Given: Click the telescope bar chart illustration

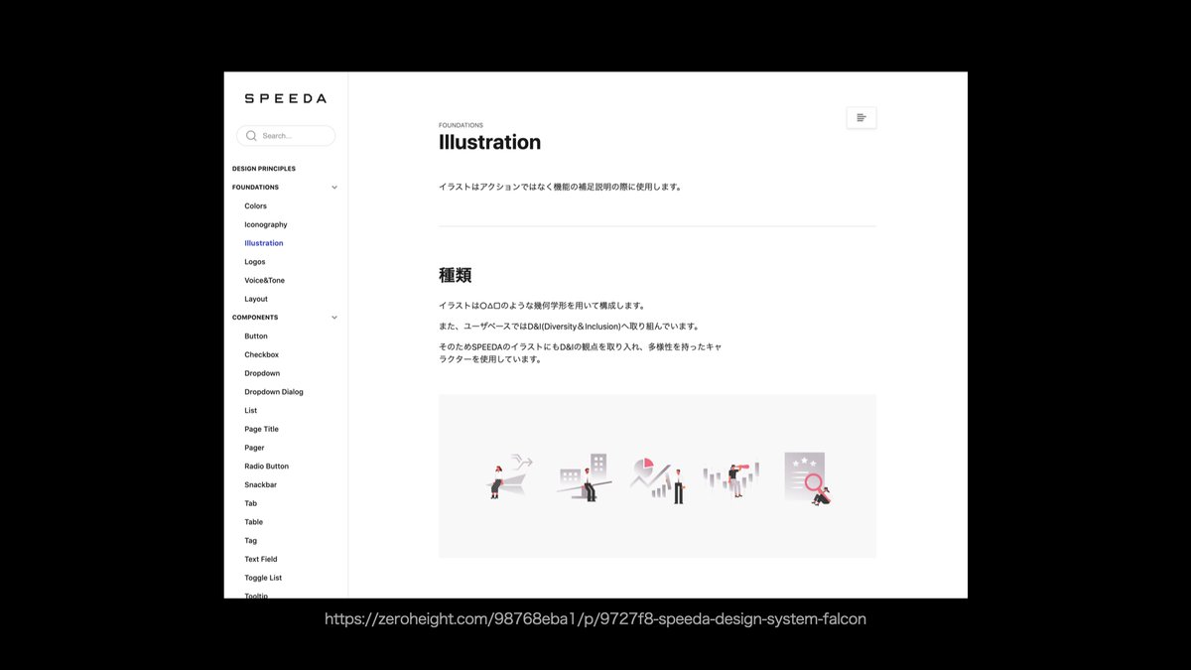Looking at the screenshot, I should 731,478.
